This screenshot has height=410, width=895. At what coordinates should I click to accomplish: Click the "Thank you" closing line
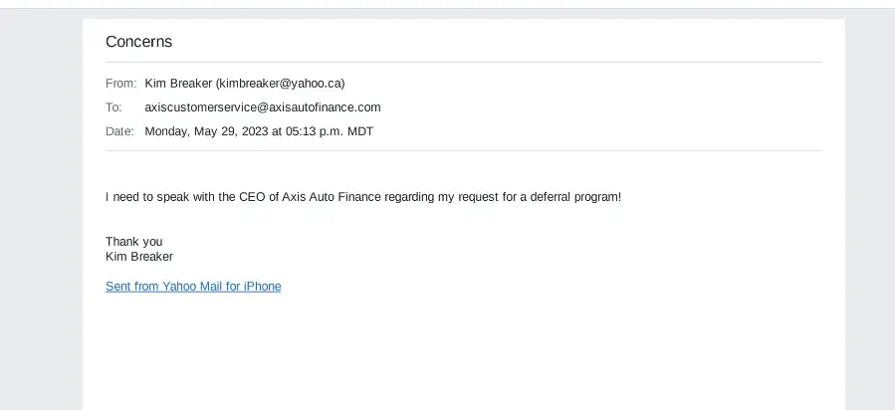133,242
